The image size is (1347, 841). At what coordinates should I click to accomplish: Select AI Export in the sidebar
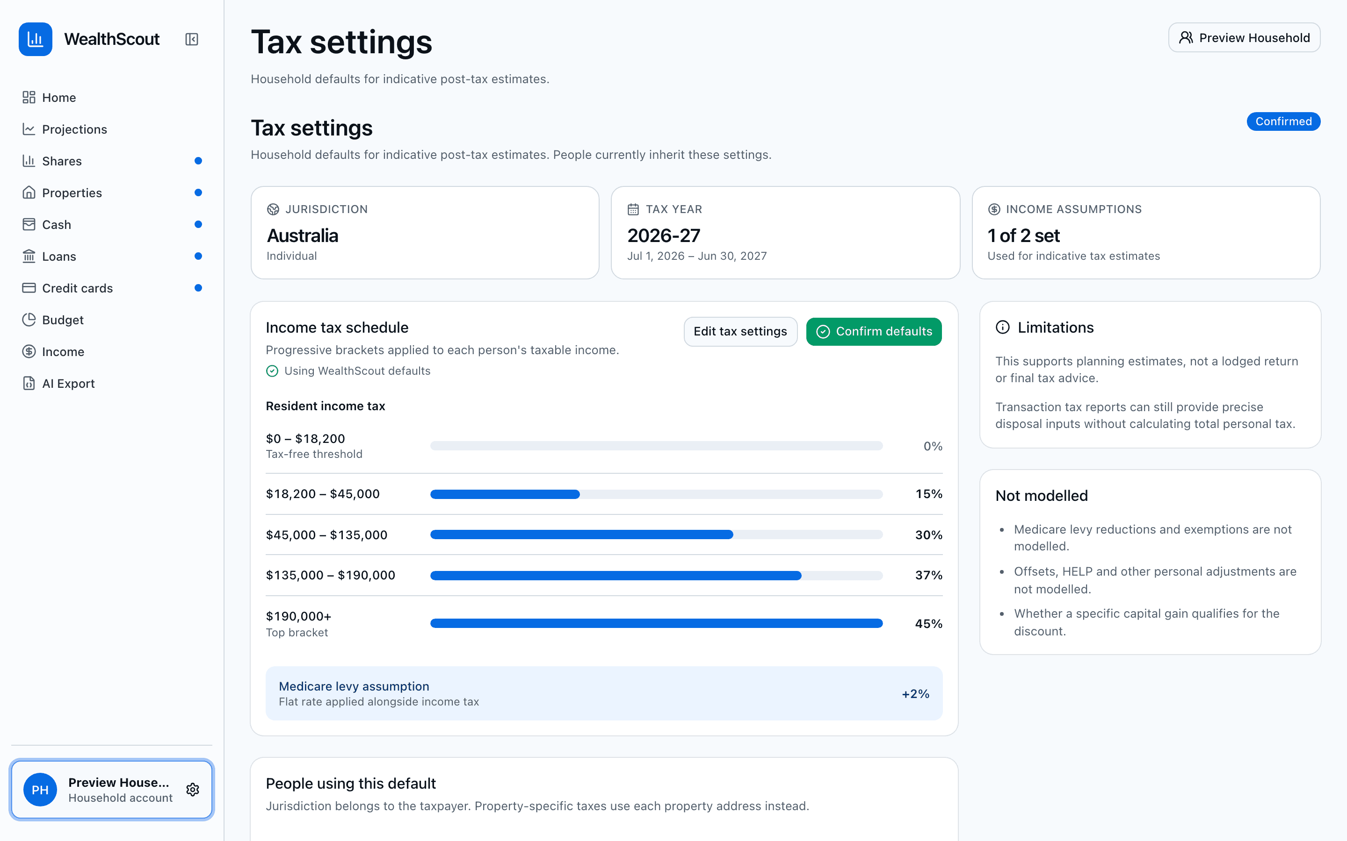point(111,383)
